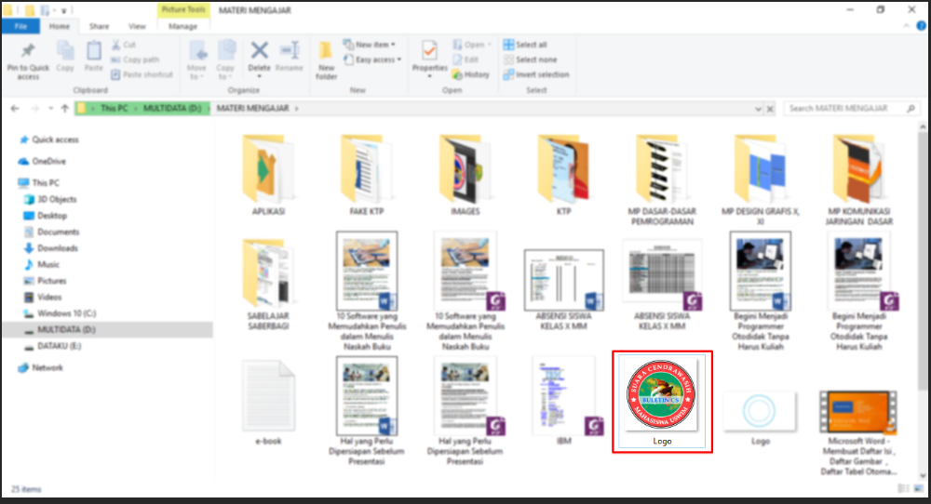
Task: Open the Properties checkmark icon
Action: pyautogui.click(x=429, y=51)
